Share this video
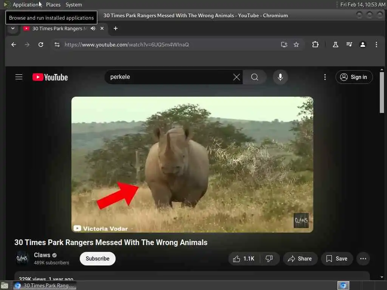 tap(300, 259)
